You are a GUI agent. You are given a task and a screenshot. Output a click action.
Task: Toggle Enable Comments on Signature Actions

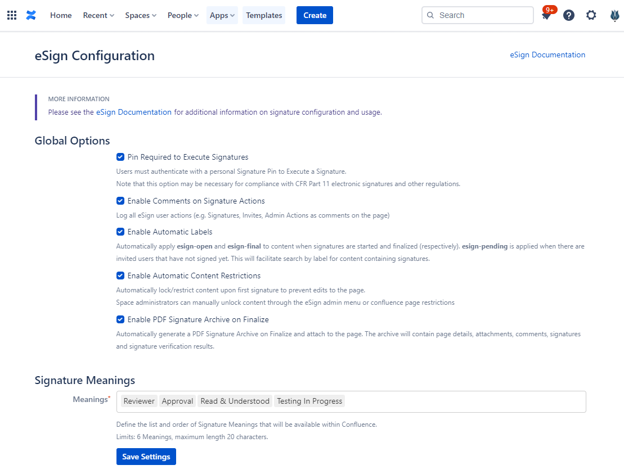click(120, 201)
